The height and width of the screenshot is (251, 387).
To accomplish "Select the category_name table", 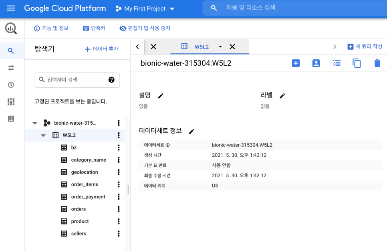I will pyautogui.click(x=89, y=160).
